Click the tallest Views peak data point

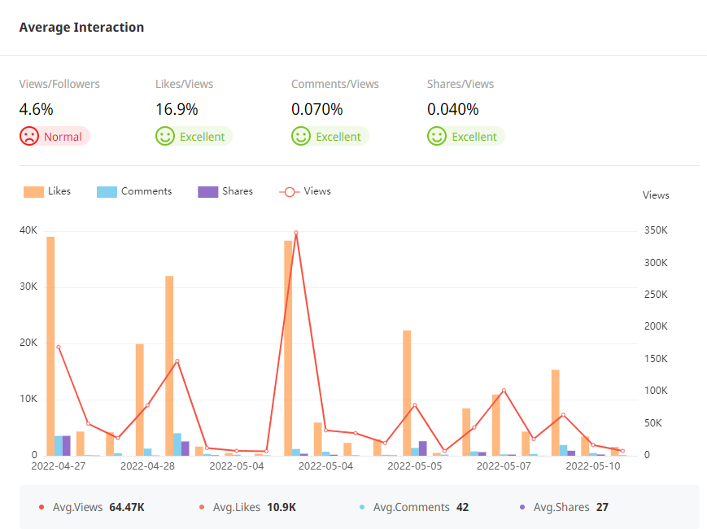[x=296, y=233]
